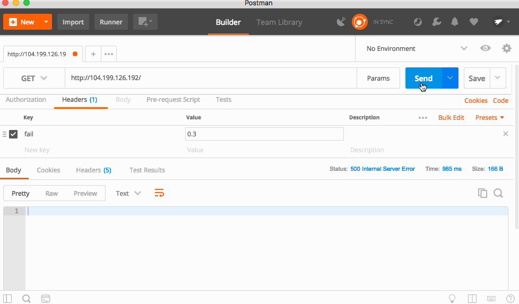
Task: Toggle the sidebar icon in status bar
Action: click(7, 299)
